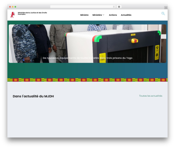Click 'Dans l'actualité du MJDH' heading
175x148 pixels.
coord(33,96)
